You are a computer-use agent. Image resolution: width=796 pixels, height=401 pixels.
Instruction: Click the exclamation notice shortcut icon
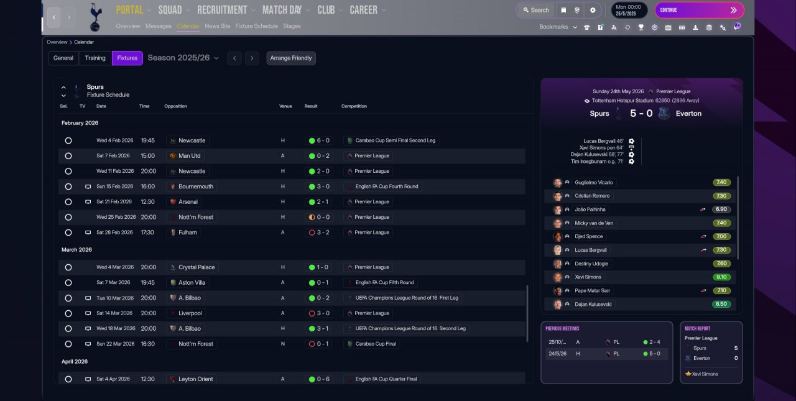click(x=600, y=27)
